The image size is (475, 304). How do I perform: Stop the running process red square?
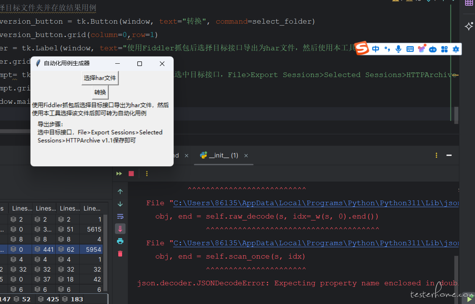pyautogui.click(x=131, y=174)
